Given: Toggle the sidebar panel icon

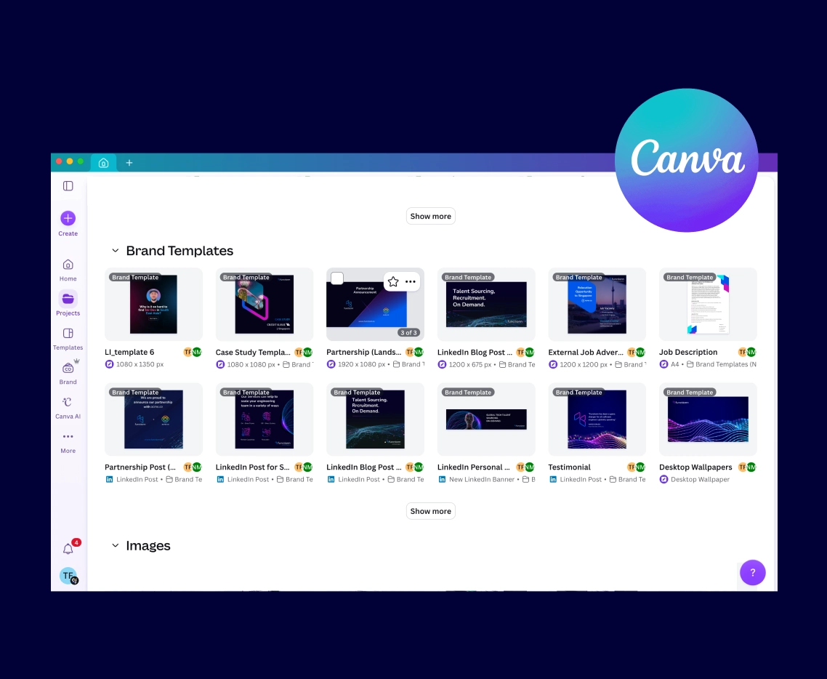Looking at the screenshot, I should tap(68, 185).
